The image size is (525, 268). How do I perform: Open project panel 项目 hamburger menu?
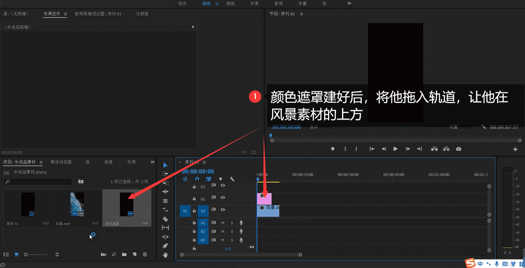(x=41, y=162)
